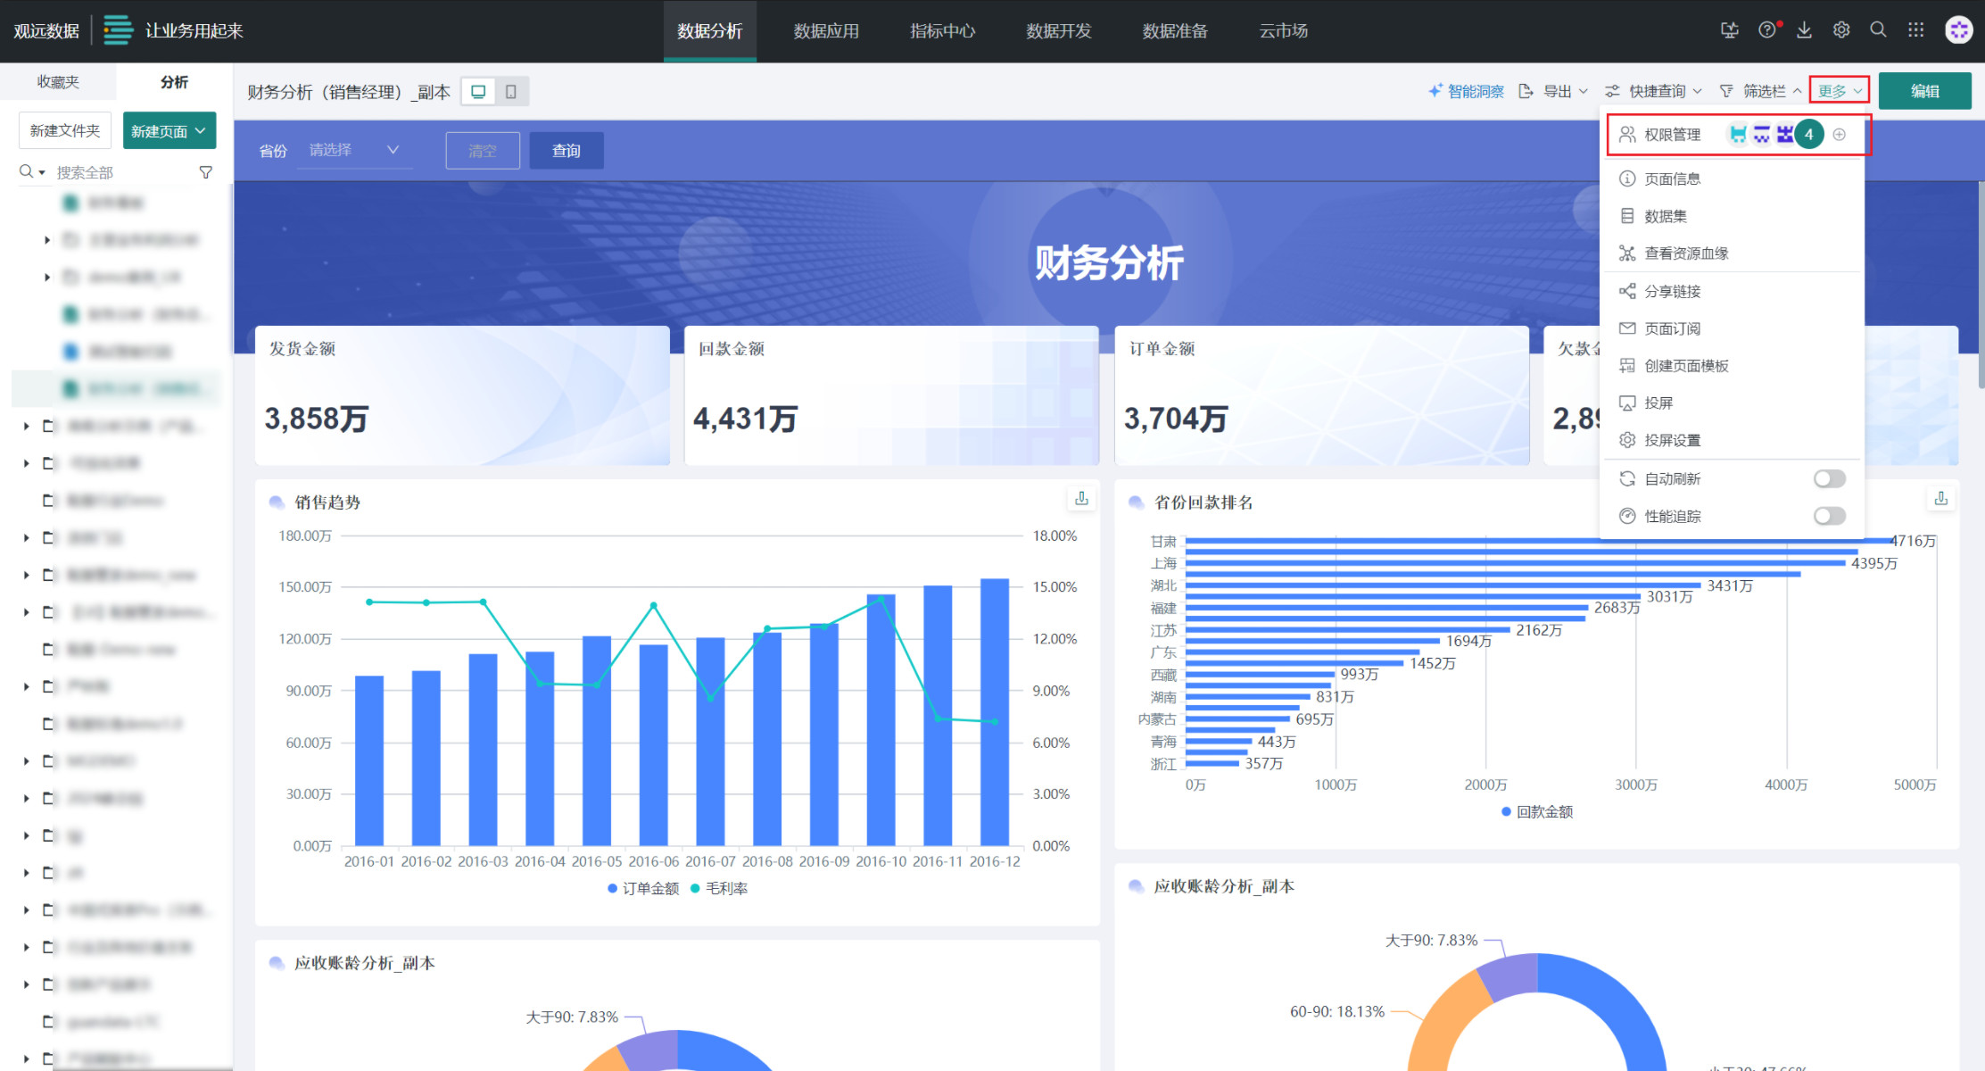Click the download icon in top bar
Viewport: 1985px width, 1071px height.
(1804, 30)
